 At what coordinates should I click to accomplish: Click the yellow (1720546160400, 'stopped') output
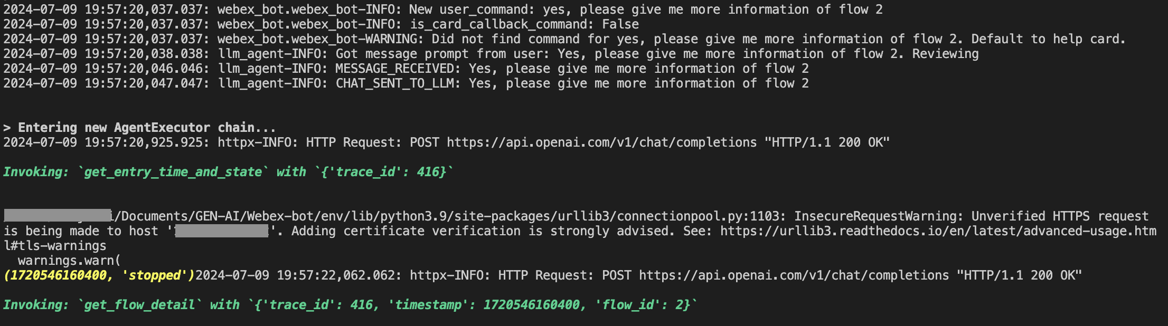tap(99, 275)
